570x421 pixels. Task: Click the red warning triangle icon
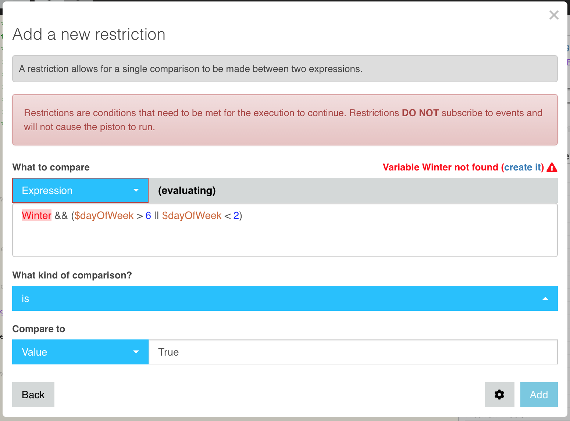552,168
